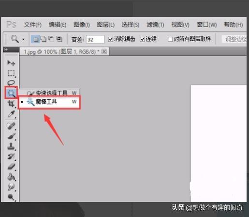
Task: Select the Lasso tool
Action: coord(11,83)
